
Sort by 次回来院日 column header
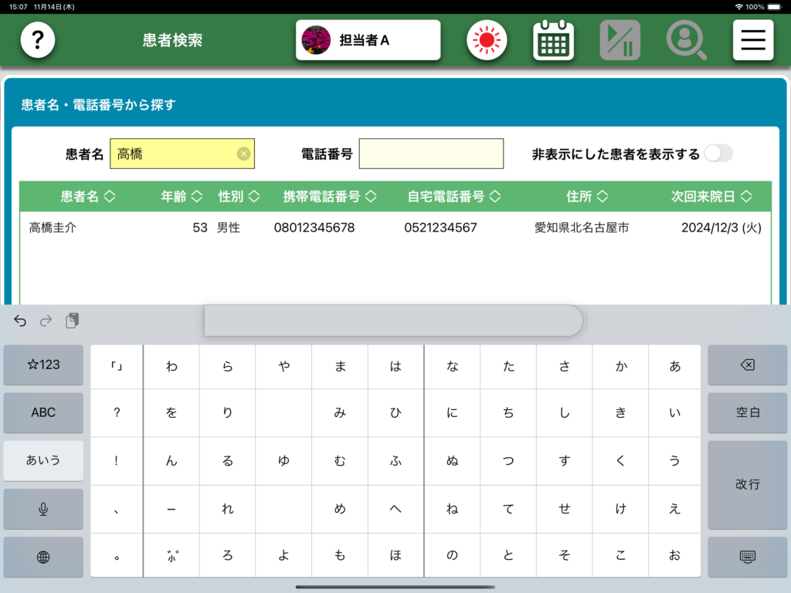click(x=711, y=197)
